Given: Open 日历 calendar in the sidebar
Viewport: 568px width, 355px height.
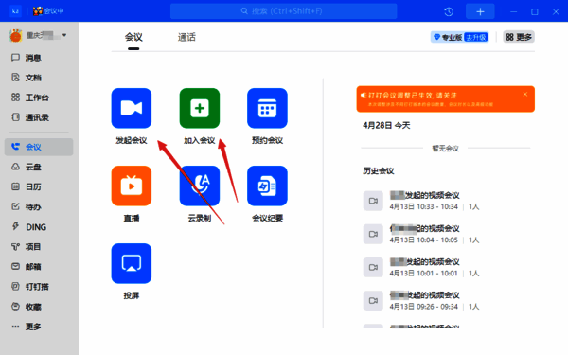Looking at the screenshot, I should [x=39, y=186].
